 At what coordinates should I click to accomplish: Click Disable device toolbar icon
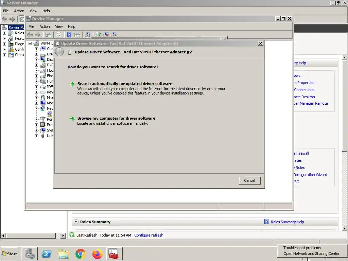[114, 34]
